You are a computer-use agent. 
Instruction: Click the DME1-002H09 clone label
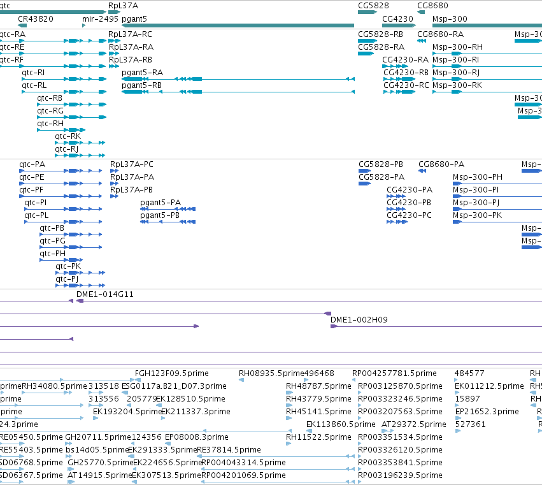pos(359,320)
